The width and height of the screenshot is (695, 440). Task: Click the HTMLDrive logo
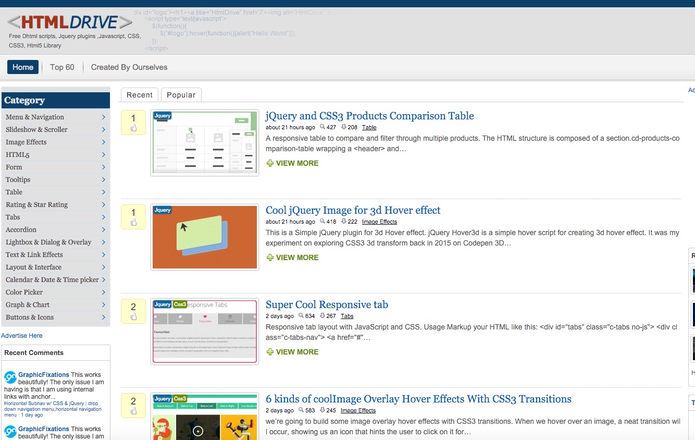click(70, 22)
